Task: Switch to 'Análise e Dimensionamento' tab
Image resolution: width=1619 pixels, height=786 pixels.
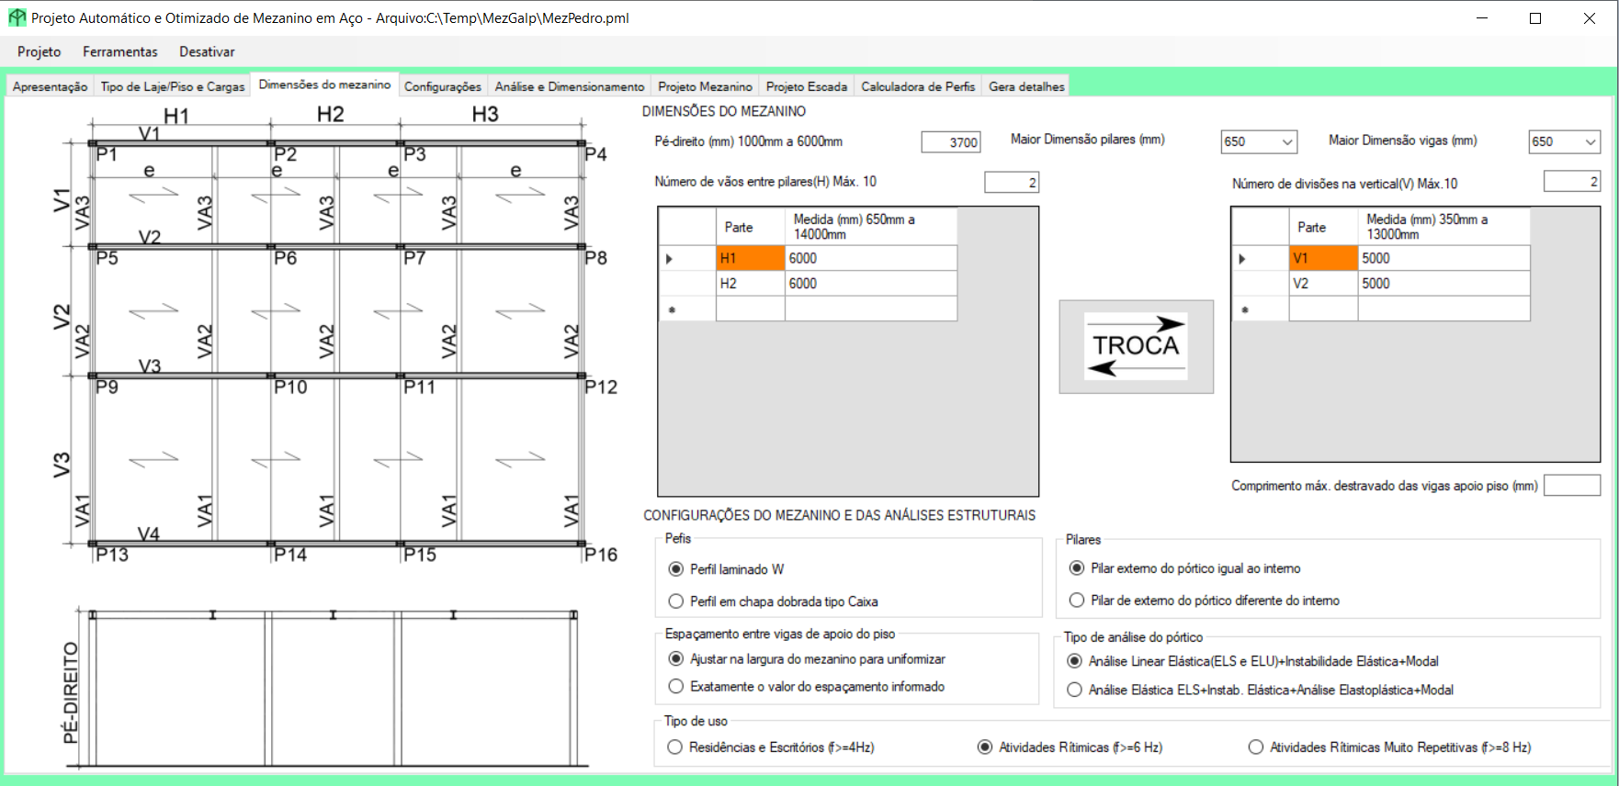Action: coord(569,86)
